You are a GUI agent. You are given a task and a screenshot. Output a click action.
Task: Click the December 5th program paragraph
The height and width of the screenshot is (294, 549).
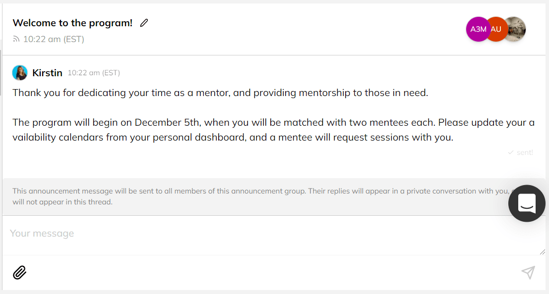tap(273, 130)
